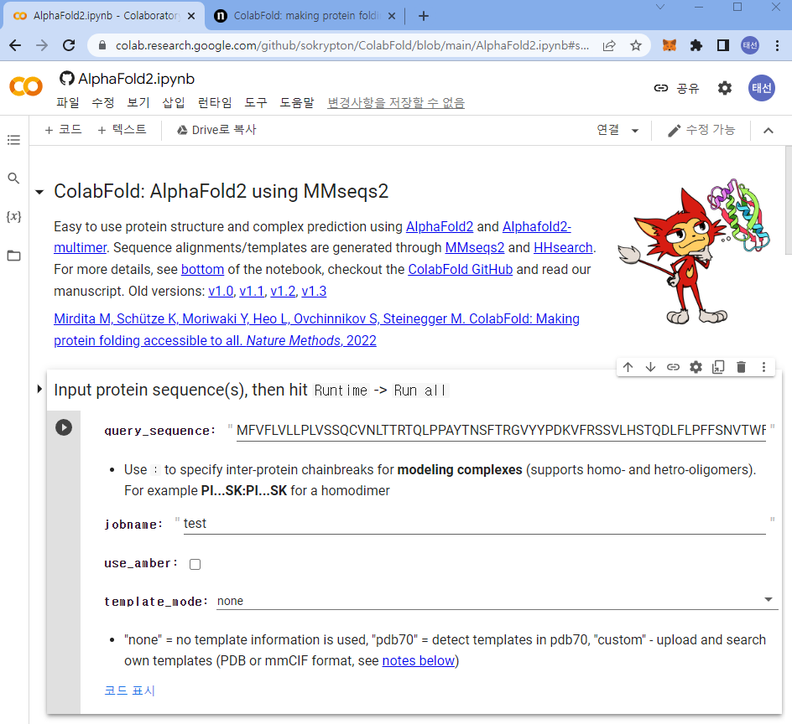Go forward with the browser forward arrow
The image size is (792, 724).
coord(42,45)
